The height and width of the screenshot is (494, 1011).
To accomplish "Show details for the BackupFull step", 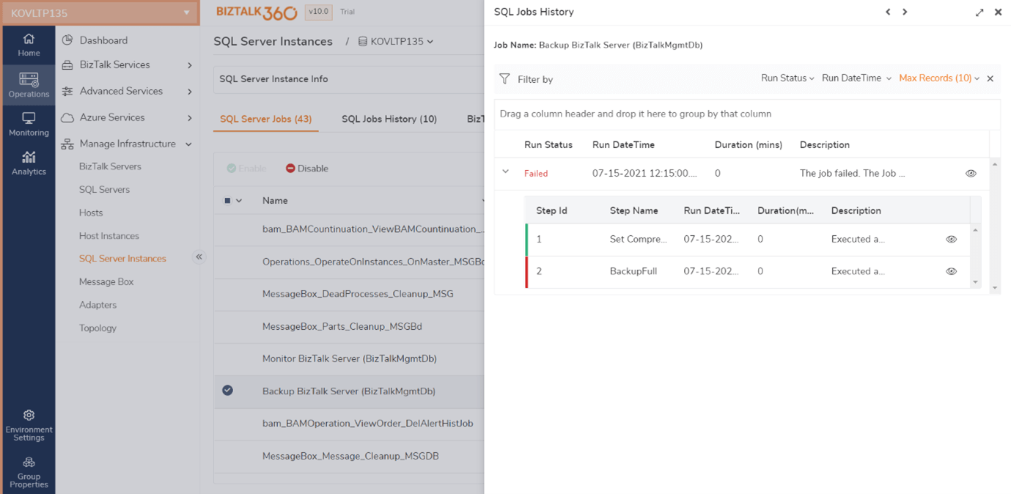I will (x=951, y=270).
